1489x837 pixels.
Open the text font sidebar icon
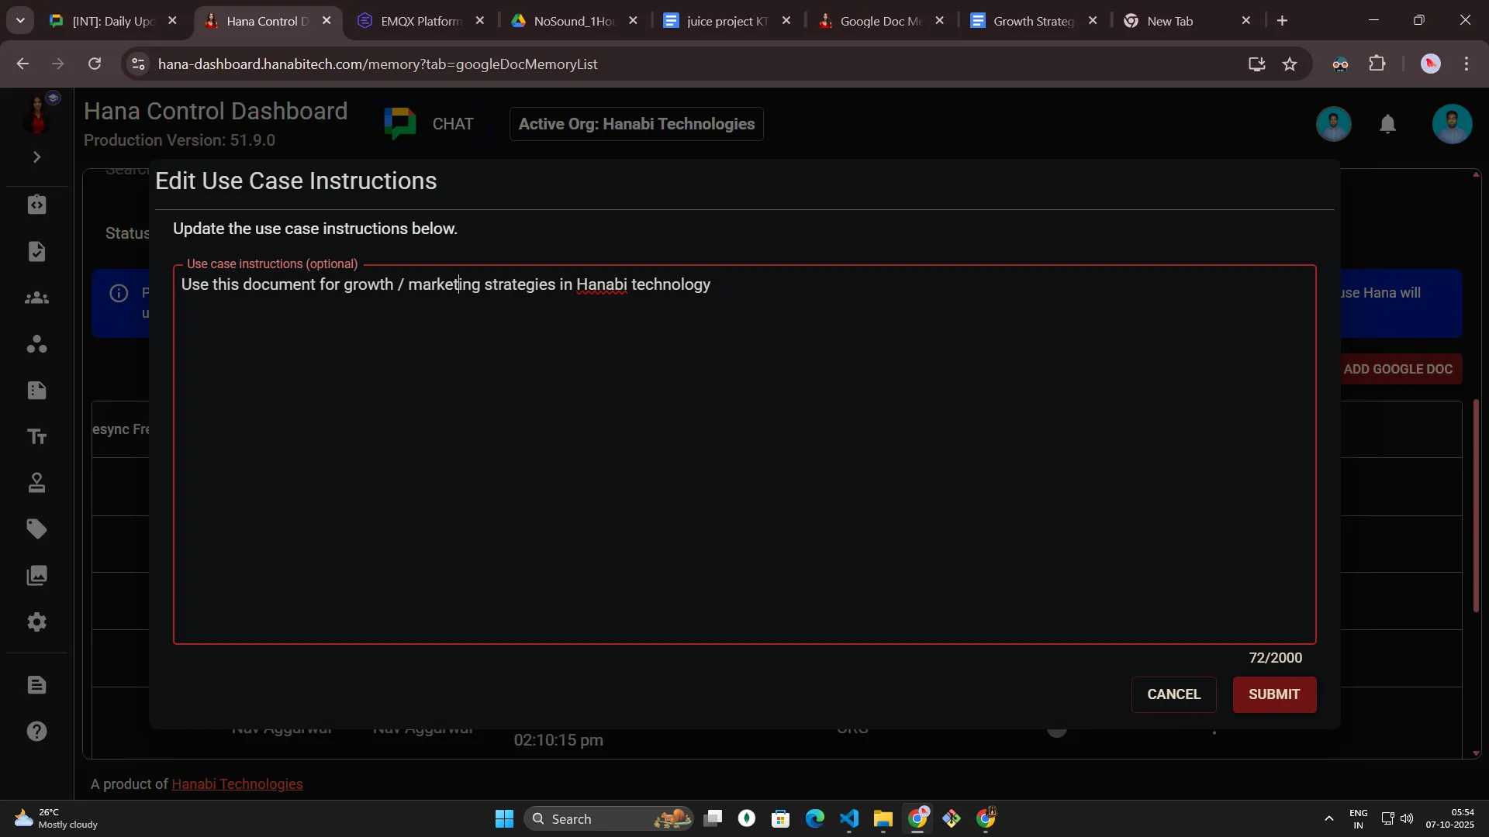[x=36, y=436]
